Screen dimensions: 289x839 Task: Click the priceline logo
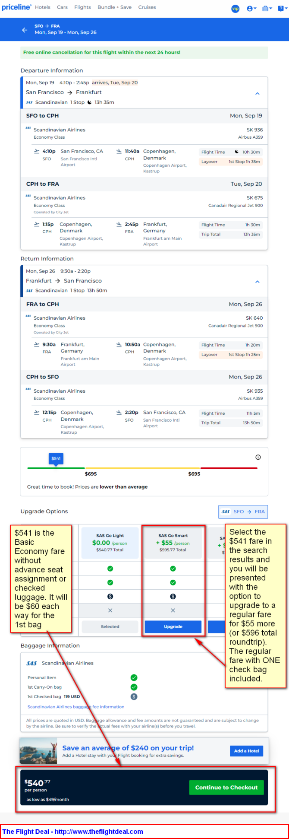click(16, 7)
